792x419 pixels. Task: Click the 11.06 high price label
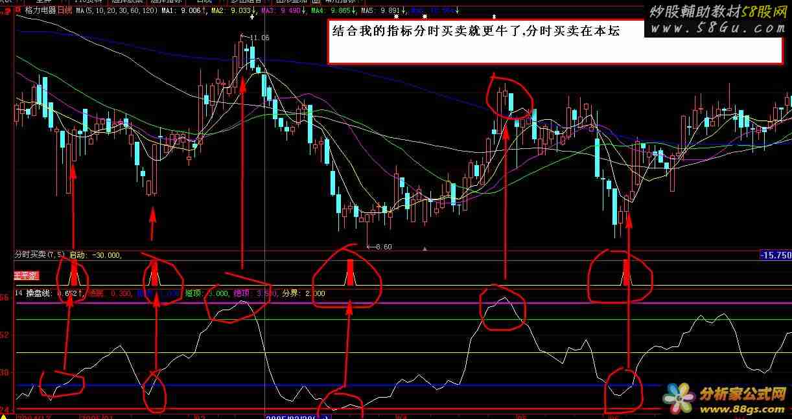[259, 38]
